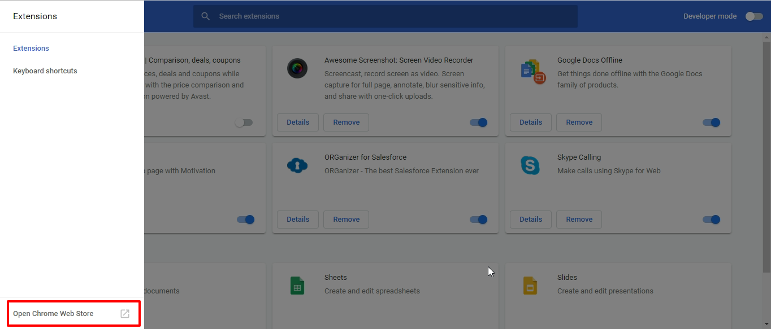Click the yellow Slides app icon
The height and width of the screenshot is (329, 771).
click(x=530, y=286)
